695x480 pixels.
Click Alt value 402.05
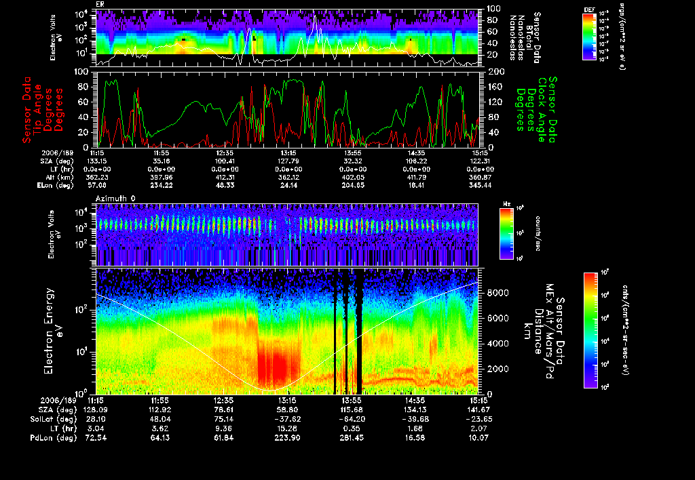[x=353, y=178]
